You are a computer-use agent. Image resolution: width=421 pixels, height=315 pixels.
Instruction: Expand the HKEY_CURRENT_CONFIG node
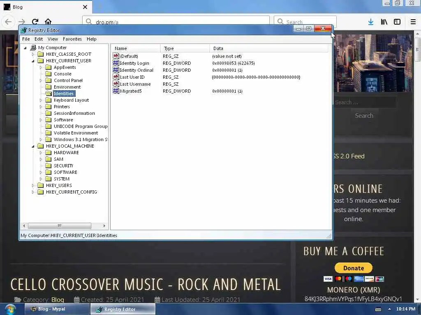click(x=33, y=192)
